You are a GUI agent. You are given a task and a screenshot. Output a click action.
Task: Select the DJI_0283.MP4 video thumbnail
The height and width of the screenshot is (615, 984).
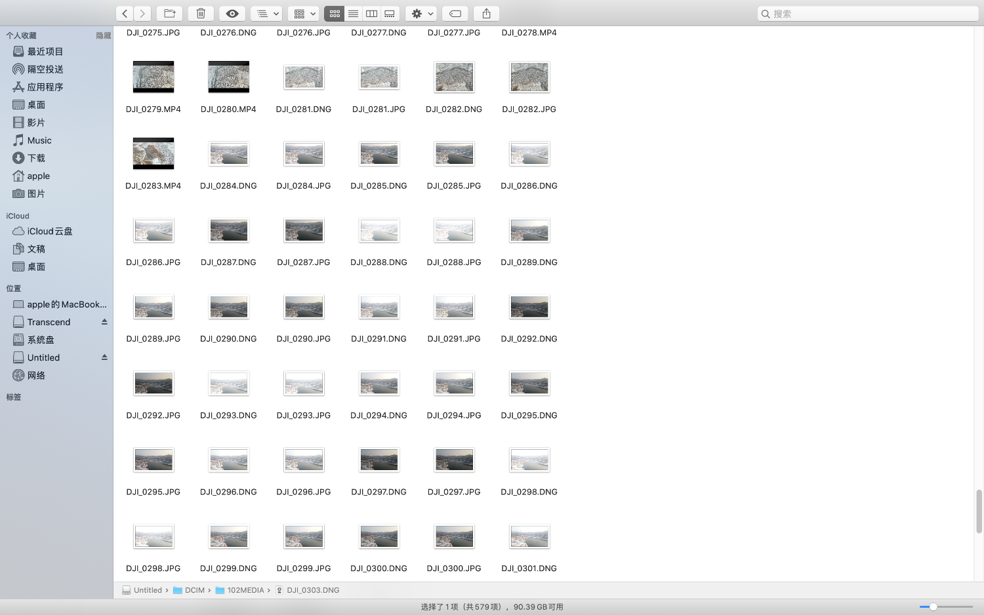[x=154, y=153]
